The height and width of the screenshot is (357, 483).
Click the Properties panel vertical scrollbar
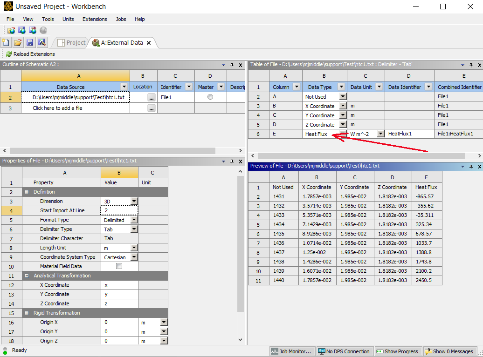[241, 244]
